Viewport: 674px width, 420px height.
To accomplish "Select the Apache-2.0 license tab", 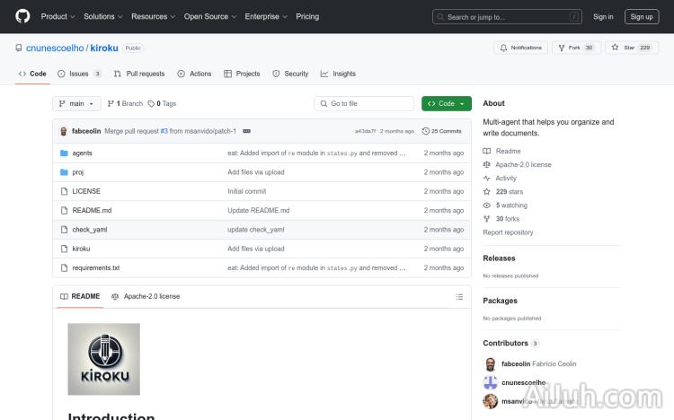I will click(146, 296).
